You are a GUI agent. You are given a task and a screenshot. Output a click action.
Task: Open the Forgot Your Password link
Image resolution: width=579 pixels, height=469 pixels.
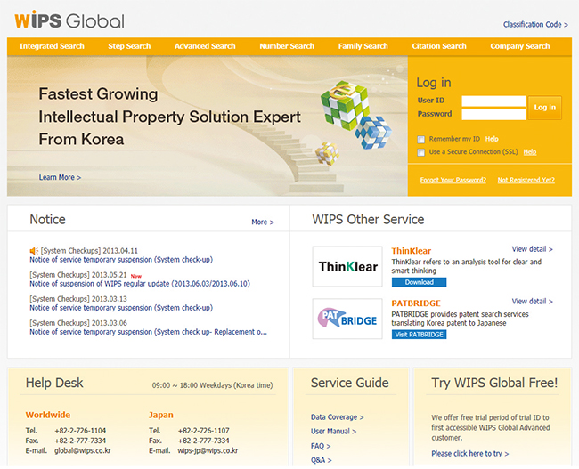pyautogui.click(x=453, y=180)
